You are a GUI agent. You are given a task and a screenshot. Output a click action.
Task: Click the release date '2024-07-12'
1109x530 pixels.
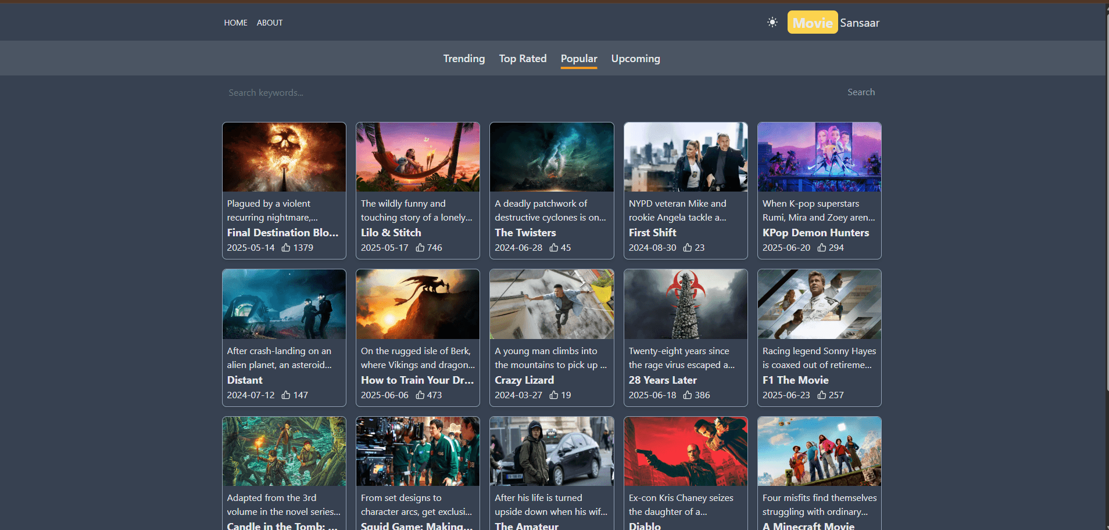[251, 395]
